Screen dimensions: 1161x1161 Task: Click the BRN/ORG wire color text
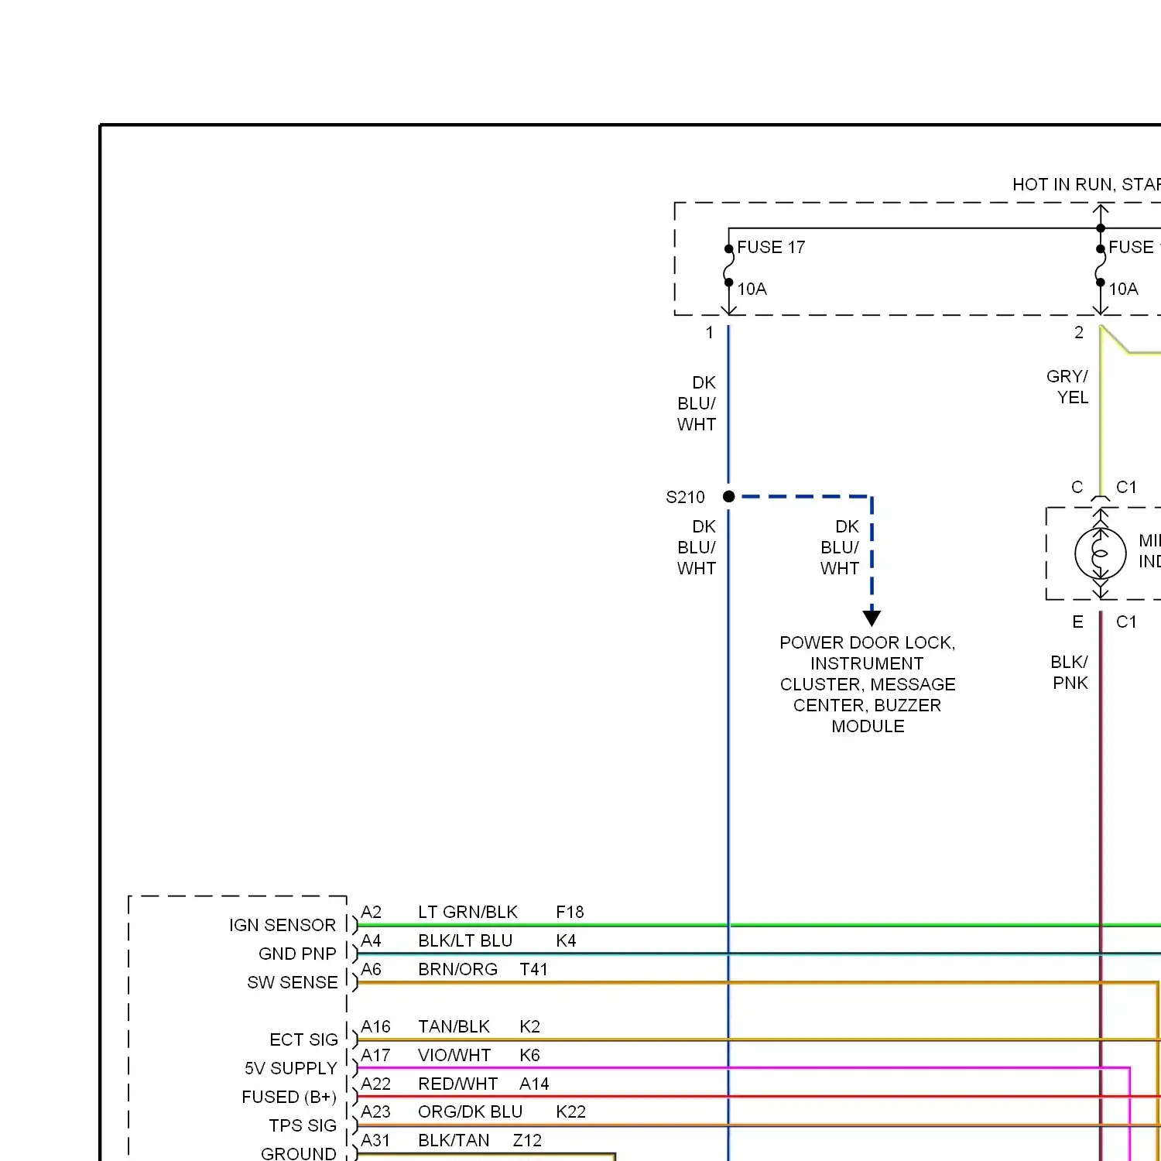(x=457, y=969)
